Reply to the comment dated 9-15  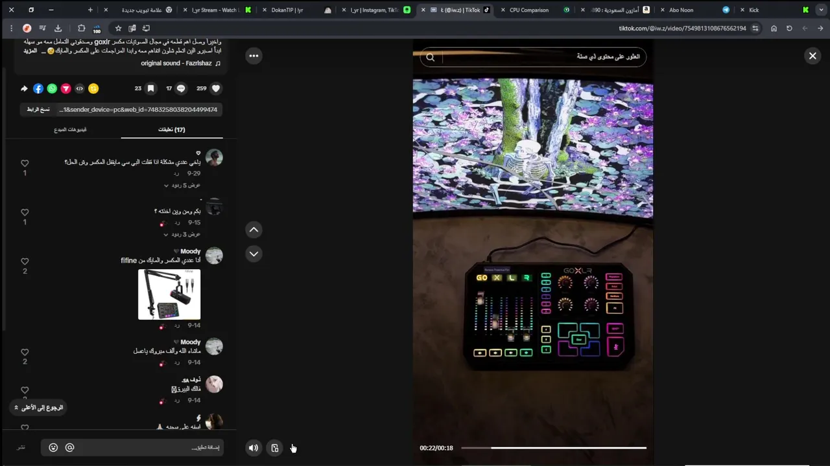(176, 223)
